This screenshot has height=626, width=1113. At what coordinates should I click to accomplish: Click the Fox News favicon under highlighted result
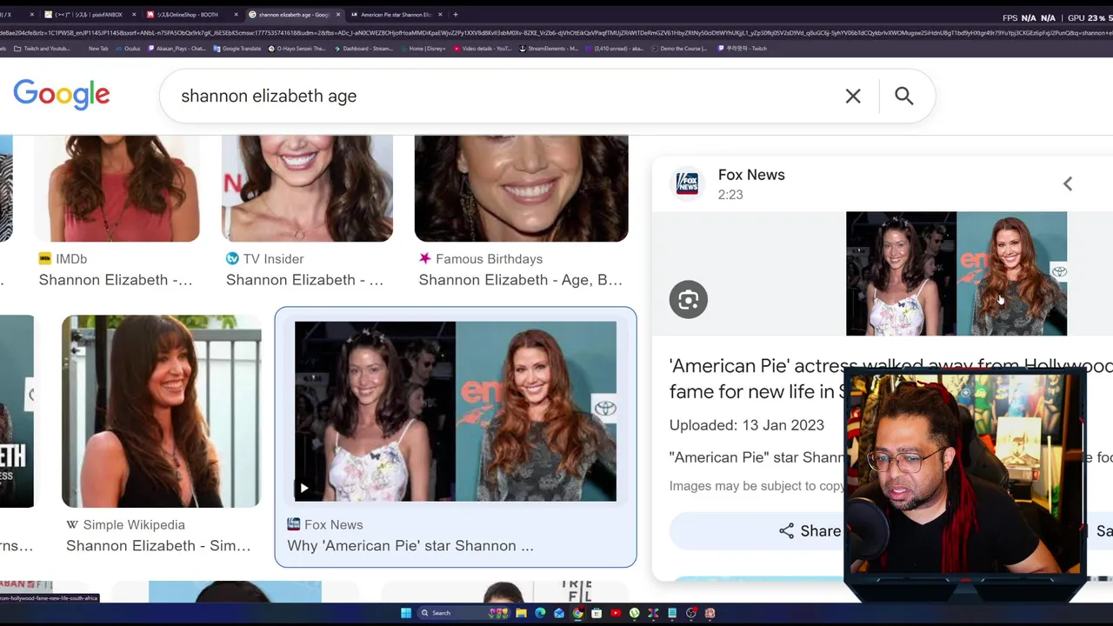coord(293,524)
